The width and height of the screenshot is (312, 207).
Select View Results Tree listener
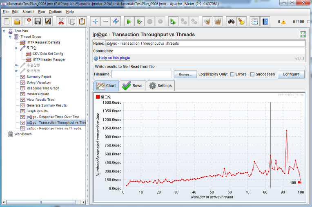(x=40, y=100)
